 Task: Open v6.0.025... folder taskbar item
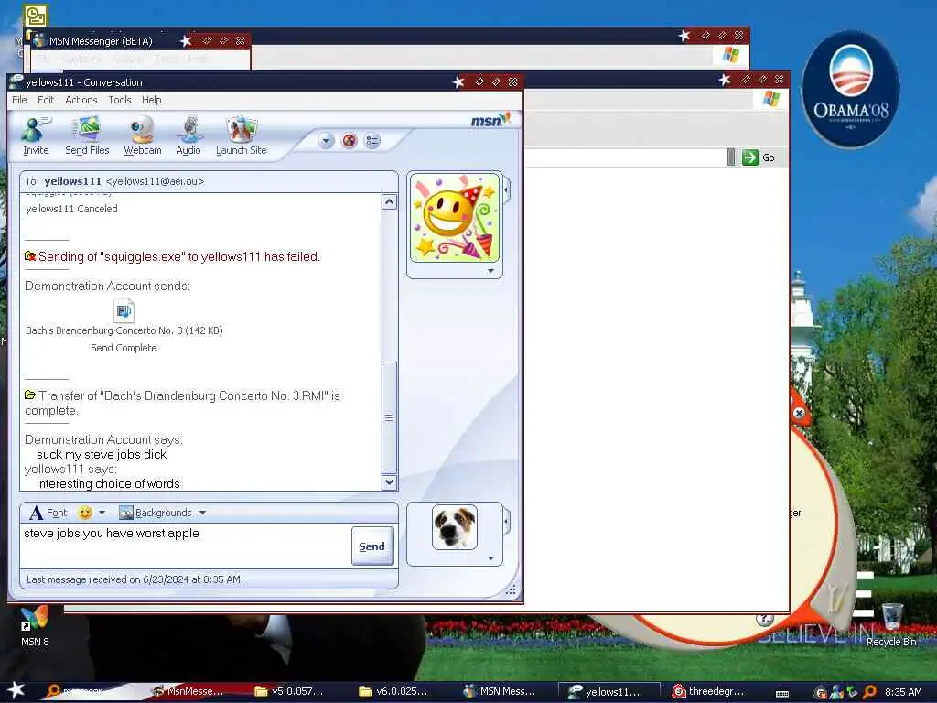pos(393,691)
